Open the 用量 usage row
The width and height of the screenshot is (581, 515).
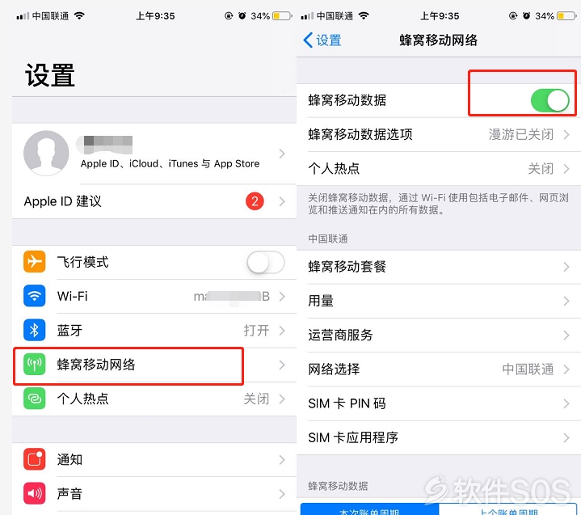pyautogui.click(x=439, y=301)
